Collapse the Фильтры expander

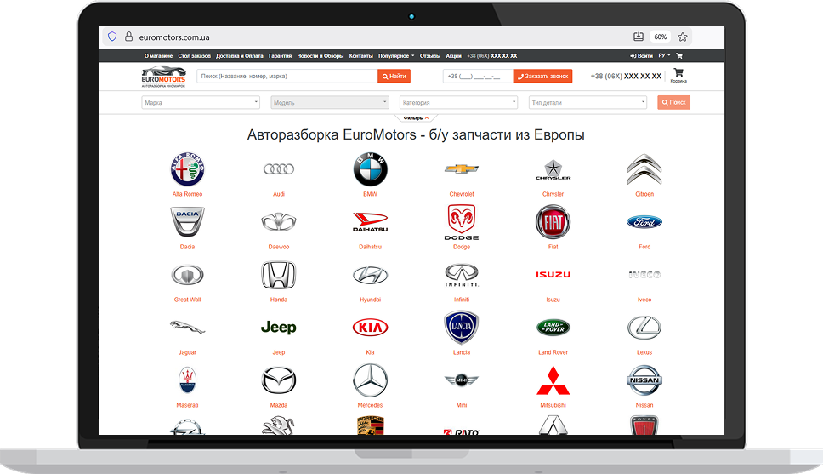click(x=416, y=118)
